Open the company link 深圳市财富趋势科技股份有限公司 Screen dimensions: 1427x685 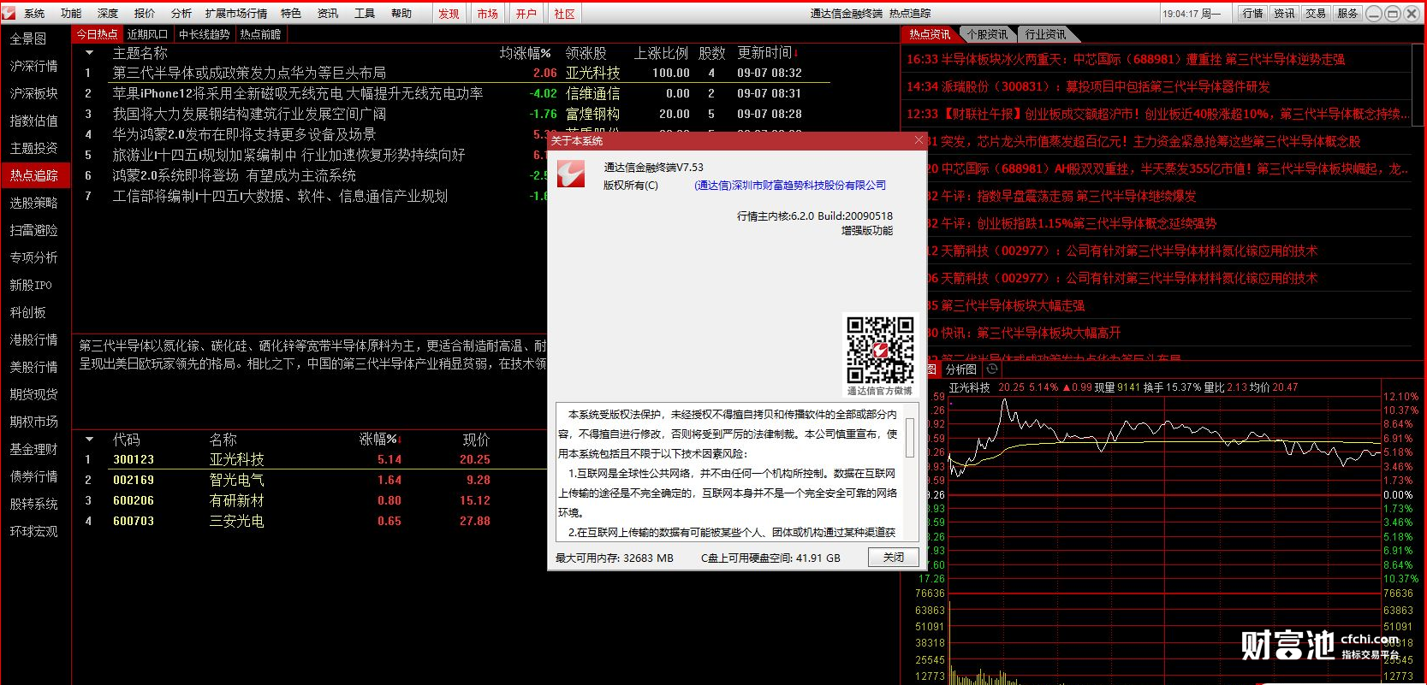click(x=790, y=185)
